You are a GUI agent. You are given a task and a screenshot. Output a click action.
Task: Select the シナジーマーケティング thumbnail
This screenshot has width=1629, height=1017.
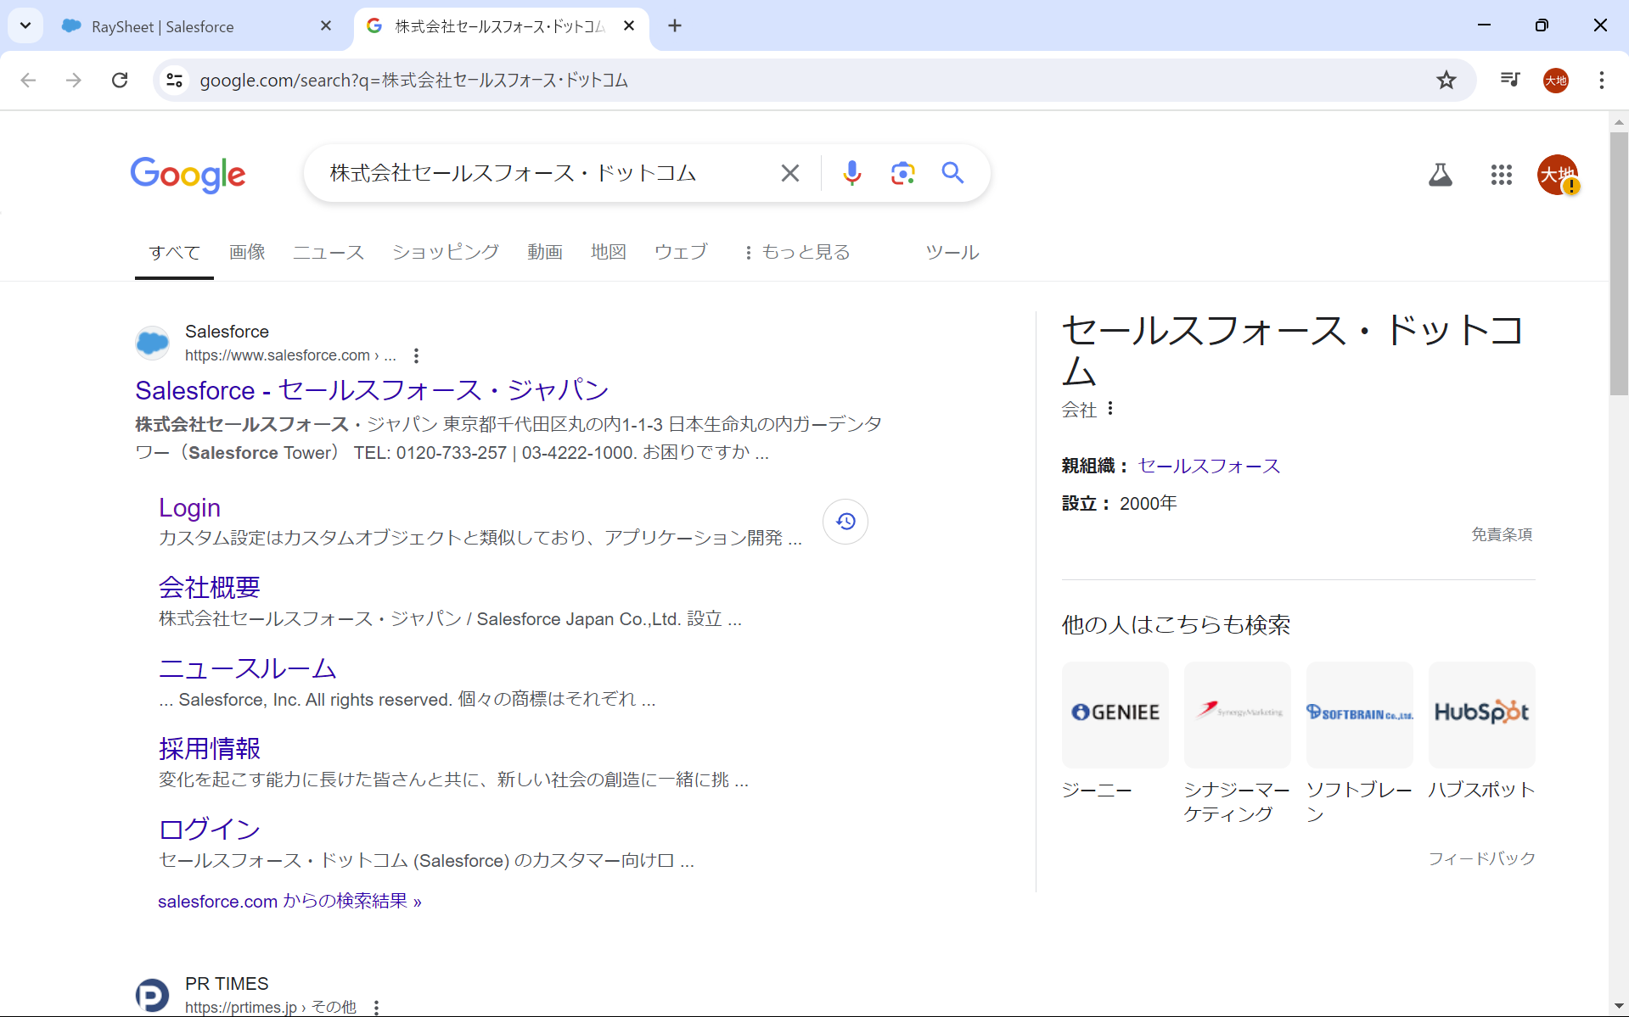point(1238,714)
